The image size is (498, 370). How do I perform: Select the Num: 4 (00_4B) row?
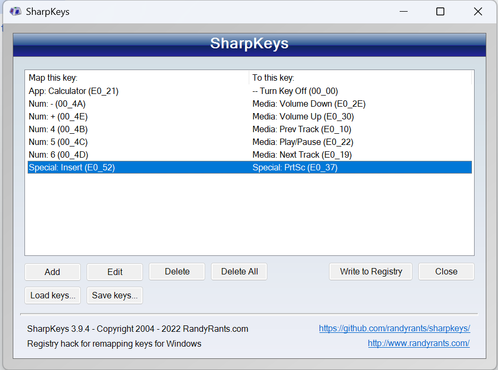(250, 129)
